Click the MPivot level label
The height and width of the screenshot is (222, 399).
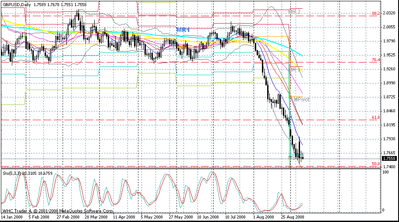coord(301,100)
